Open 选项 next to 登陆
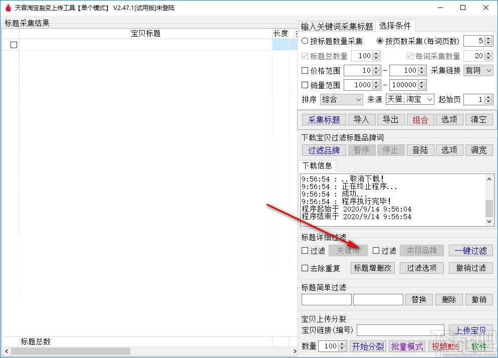The width and height of the screenshot is (498, 358). pyautogui.click(x=449, y=150)
